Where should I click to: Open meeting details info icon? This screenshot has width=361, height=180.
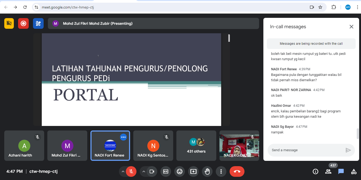tap(316, 171)
